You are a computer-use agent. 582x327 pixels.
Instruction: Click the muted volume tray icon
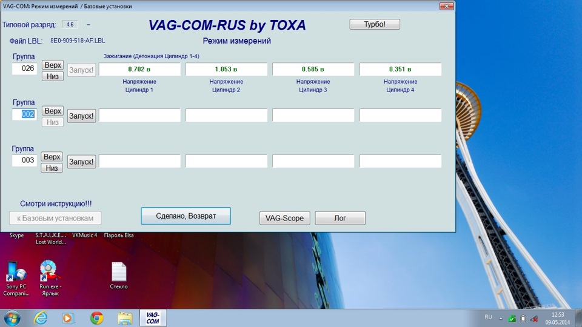coord(534,319)
